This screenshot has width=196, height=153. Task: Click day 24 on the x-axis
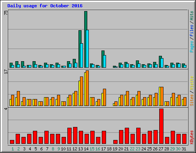(x=144, y=149)
